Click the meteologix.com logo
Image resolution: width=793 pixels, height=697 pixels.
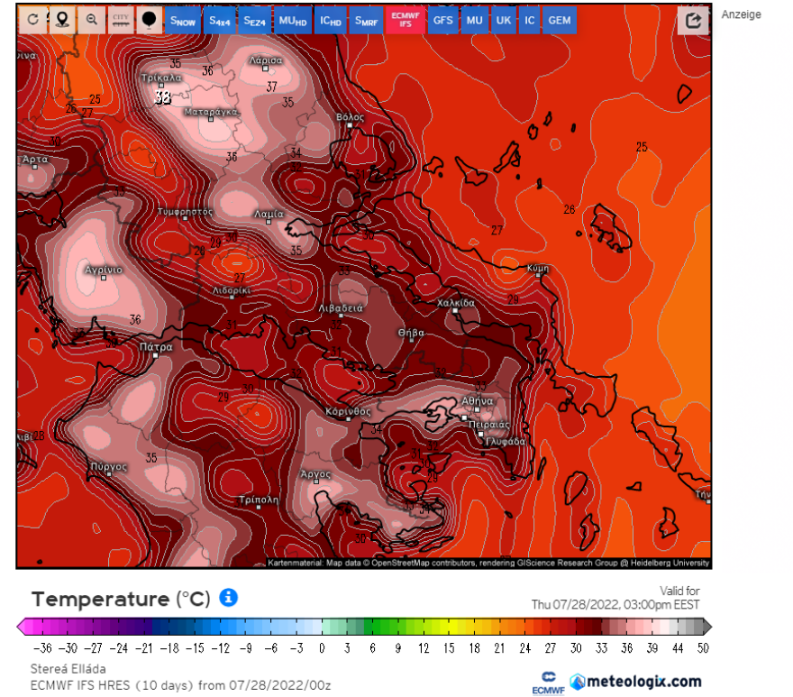[642, 680]
